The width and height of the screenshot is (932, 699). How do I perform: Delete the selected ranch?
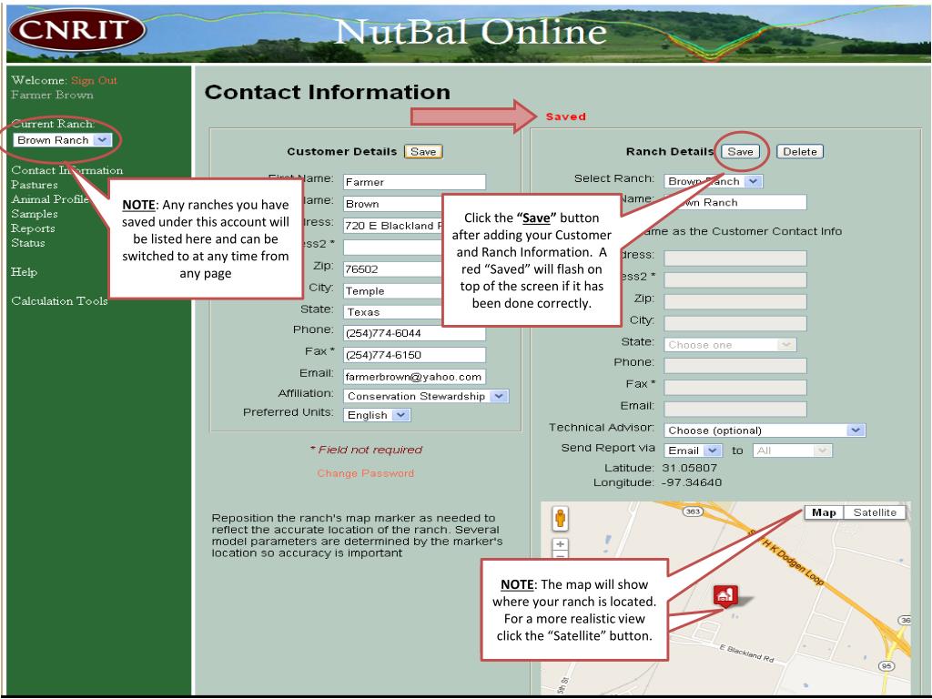point(799,152)
